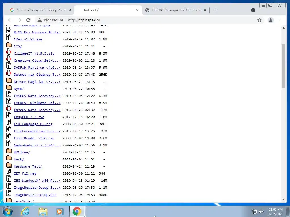Open Dotnet_fix_Cleanup_T.. link
290x217 pixels.
tap(37, 75)
